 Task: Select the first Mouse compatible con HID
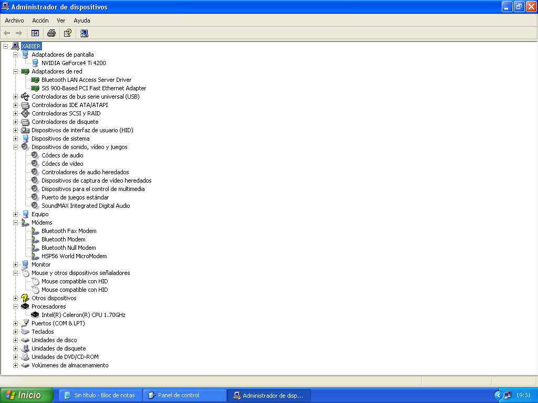[x=75, y=281]
